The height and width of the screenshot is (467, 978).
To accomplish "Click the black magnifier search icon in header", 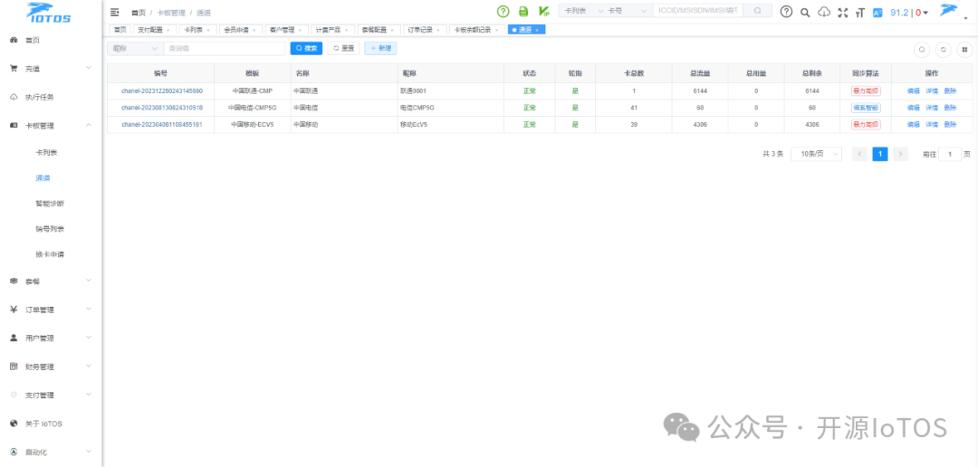I will tap(805, 12).
